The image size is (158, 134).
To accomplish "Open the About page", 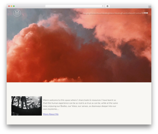I will click(x=131, y=13).
